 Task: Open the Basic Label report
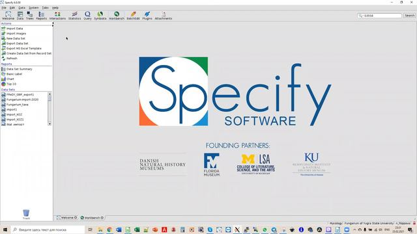pyautogui.click(x=12, y=74)
